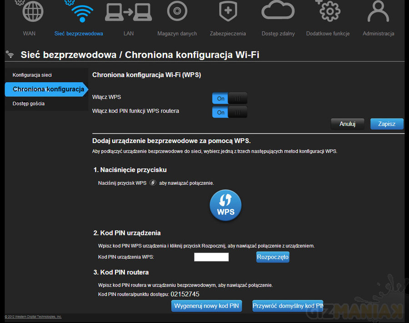The image size is (409, 323).
Task: Click the Zapisz button
Action: (x=387, y=124)
